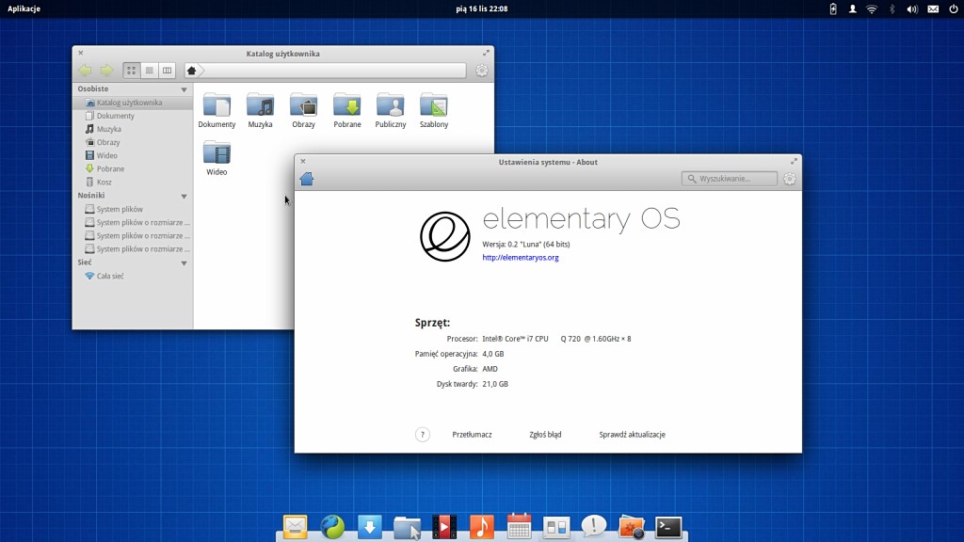Go back in the file manager
The height and width of the screenshot is (542, 964).
point(85,70)
